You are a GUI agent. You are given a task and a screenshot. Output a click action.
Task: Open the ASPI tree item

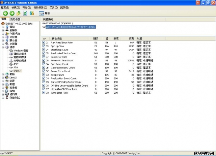click(16, 64)
